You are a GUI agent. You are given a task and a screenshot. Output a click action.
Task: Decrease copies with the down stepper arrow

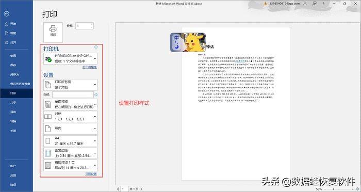(x=92, y=27)
